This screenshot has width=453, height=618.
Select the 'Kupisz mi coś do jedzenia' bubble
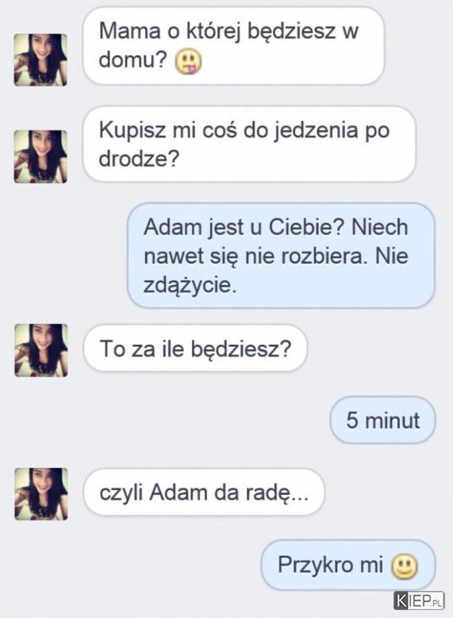[249, 144]
